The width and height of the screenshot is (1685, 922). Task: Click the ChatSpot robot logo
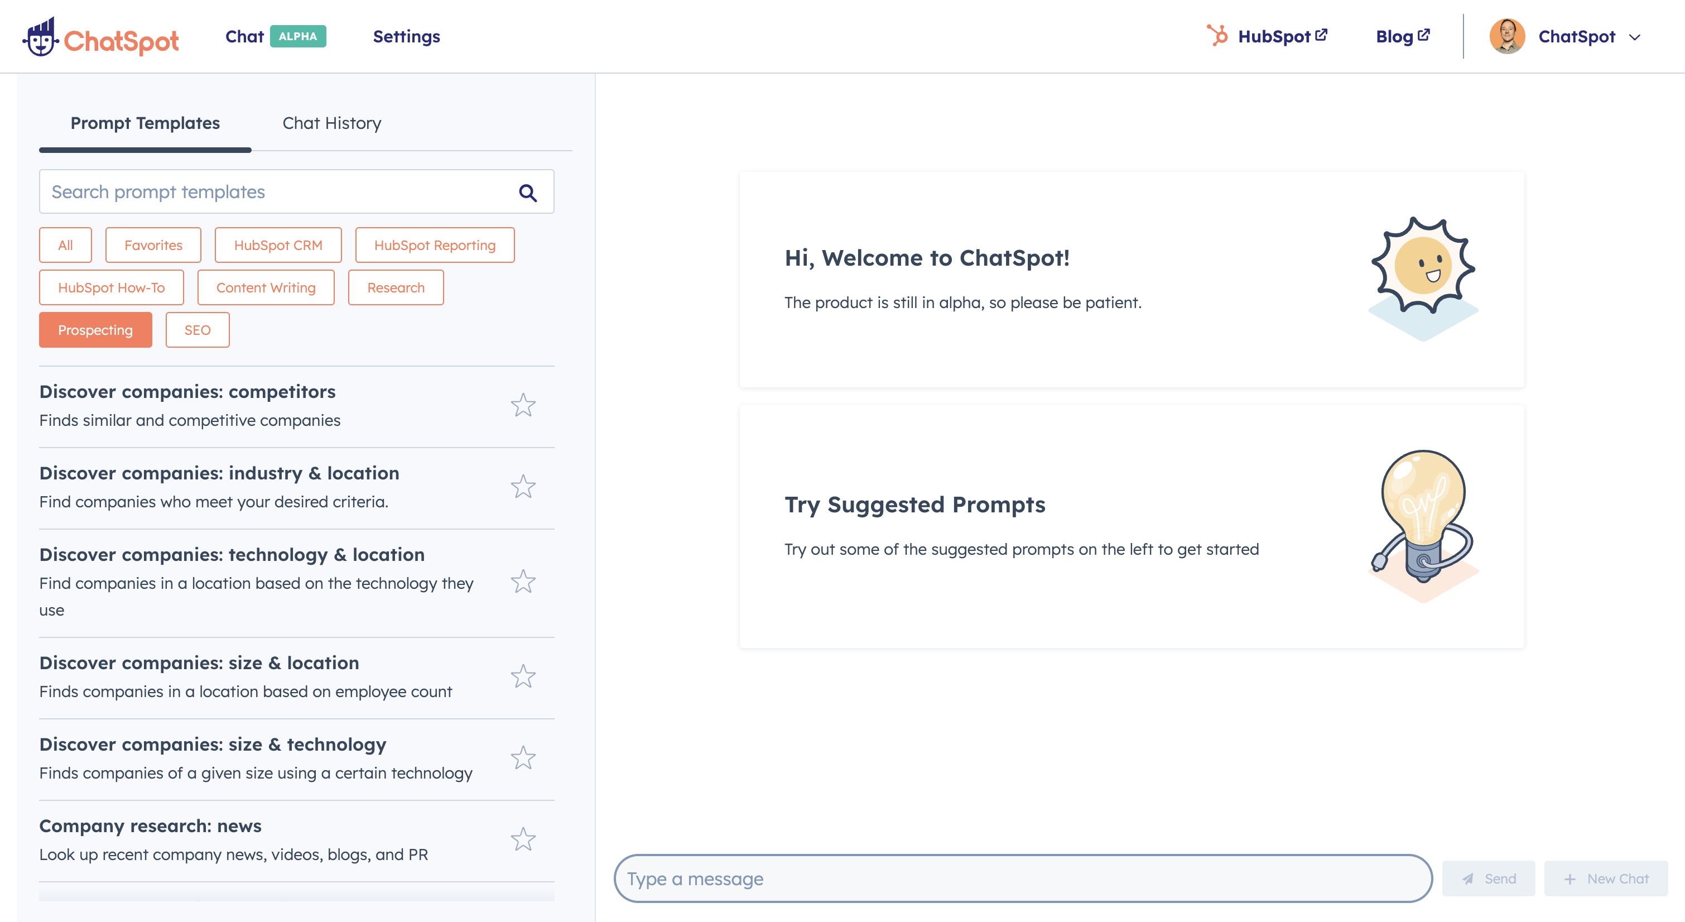click(41, 37)
